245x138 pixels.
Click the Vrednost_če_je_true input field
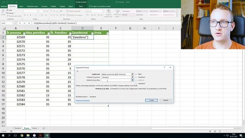click(x=116, y=77)
